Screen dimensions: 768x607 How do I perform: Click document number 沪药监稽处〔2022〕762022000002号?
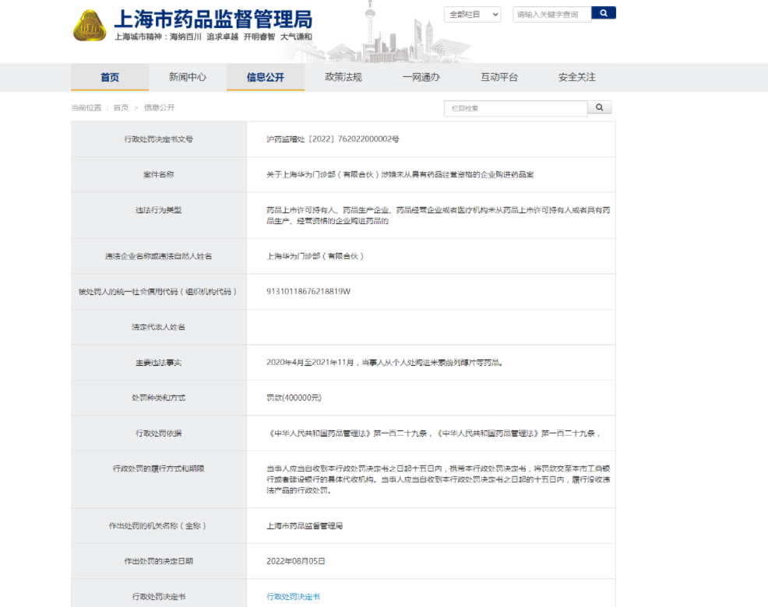[333, 139]
